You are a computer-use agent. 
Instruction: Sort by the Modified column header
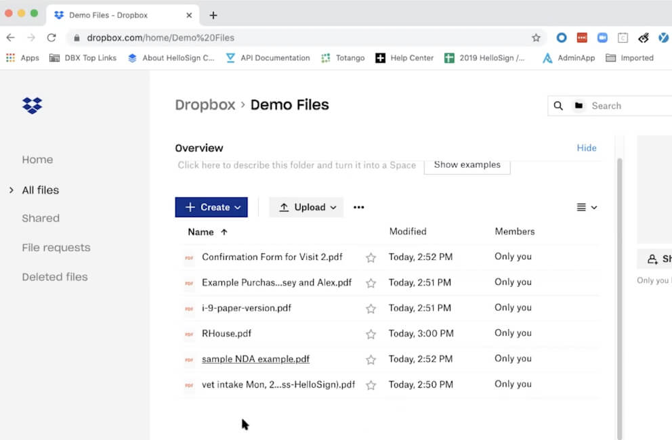point(408,232)
